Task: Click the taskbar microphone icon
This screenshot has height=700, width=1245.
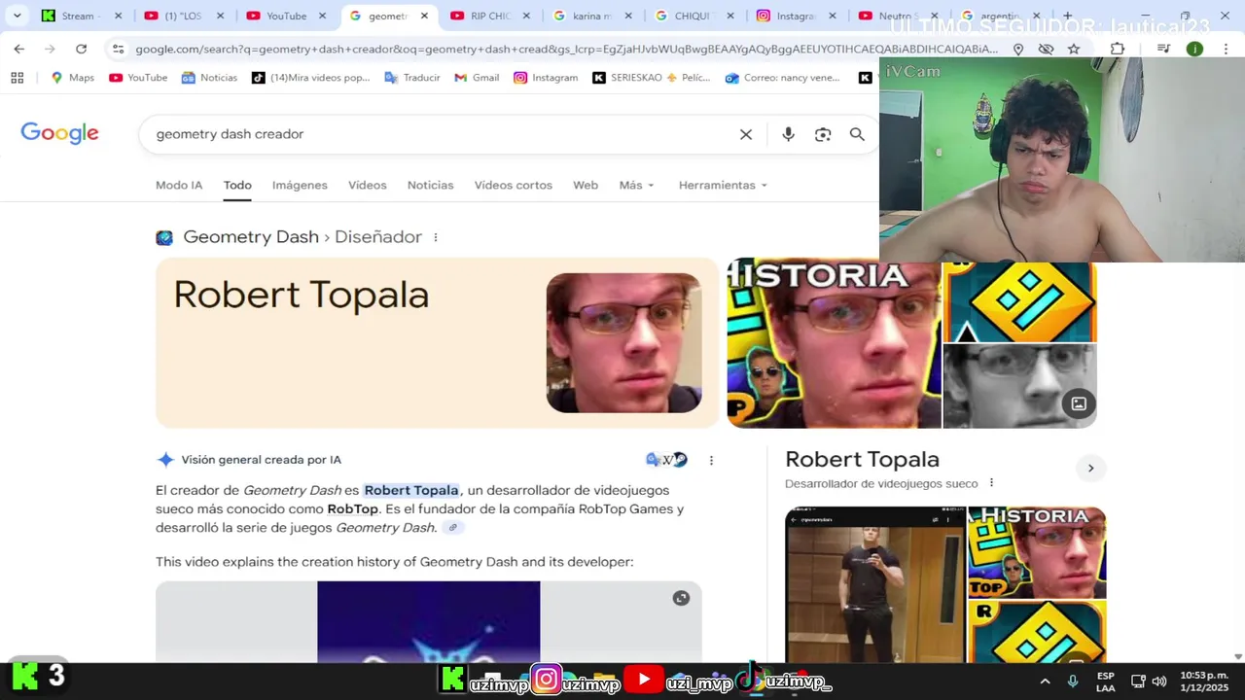Action: pyautogui.click(x=1073, y=682)
